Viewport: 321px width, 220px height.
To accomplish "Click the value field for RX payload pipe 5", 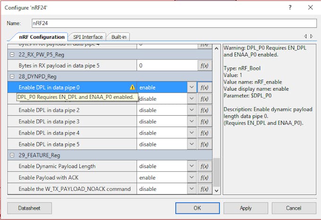I will 167,66.
